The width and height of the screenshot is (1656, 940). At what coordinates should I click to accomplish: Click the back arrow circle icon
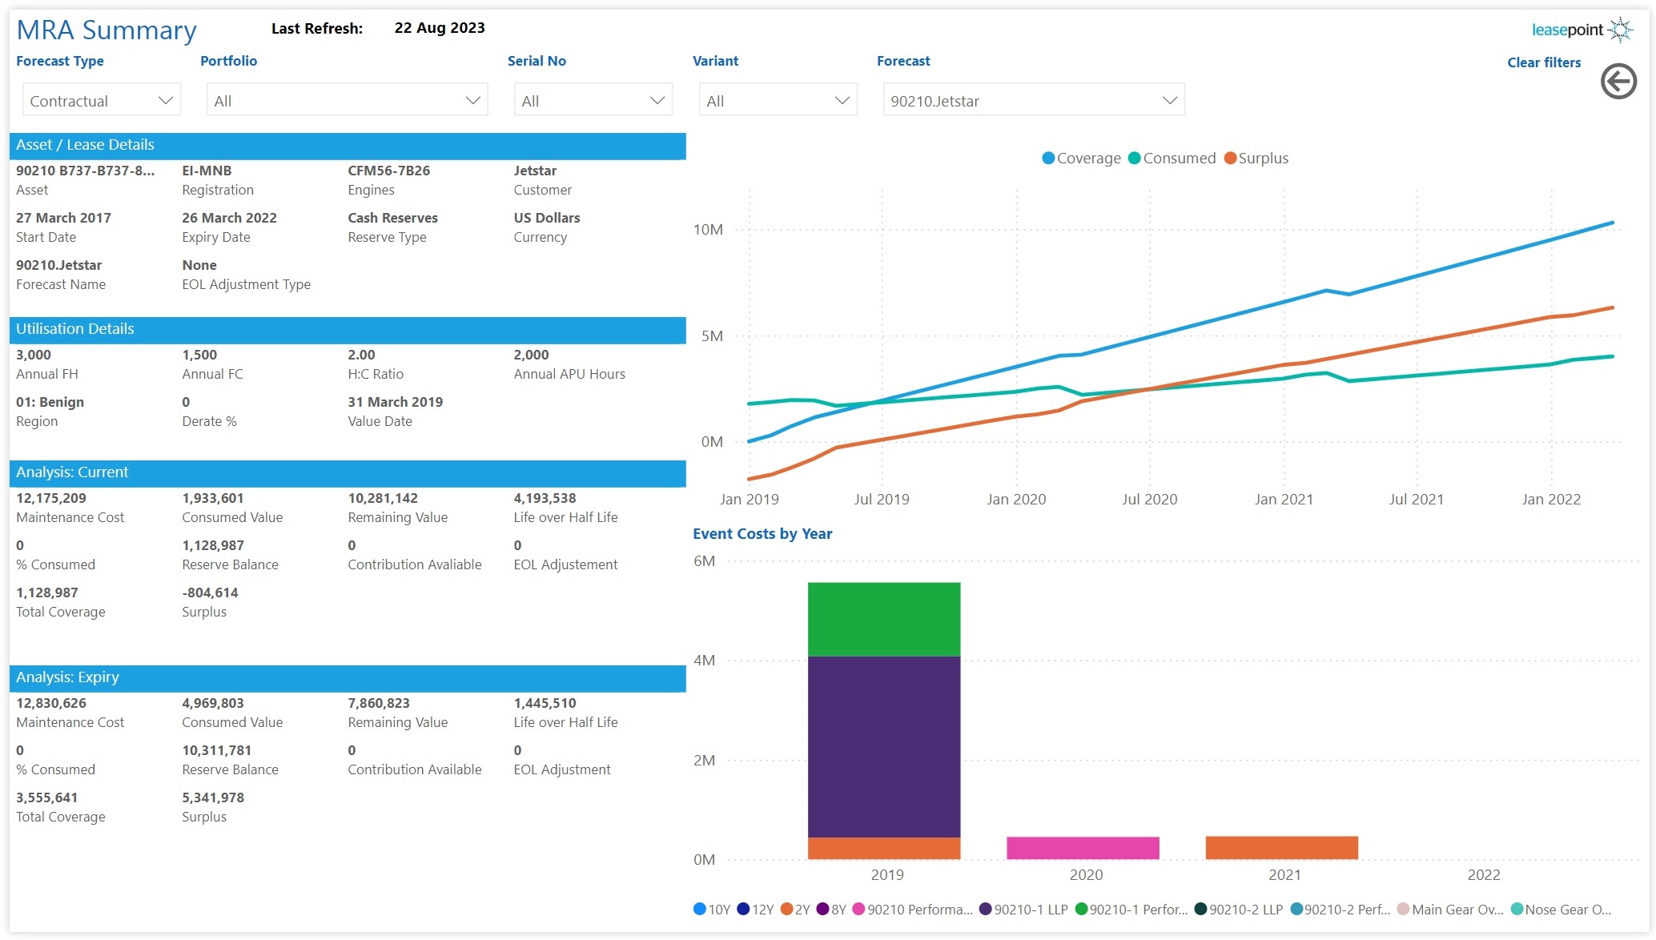click(1618, 82)
